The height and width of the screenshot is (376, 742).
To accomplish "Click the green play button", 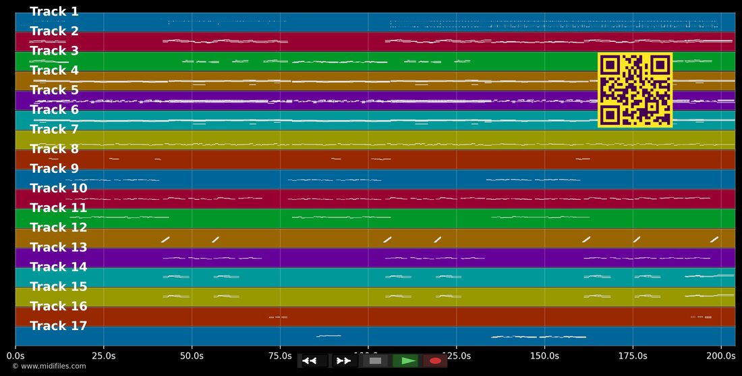I will click(405, 361).
